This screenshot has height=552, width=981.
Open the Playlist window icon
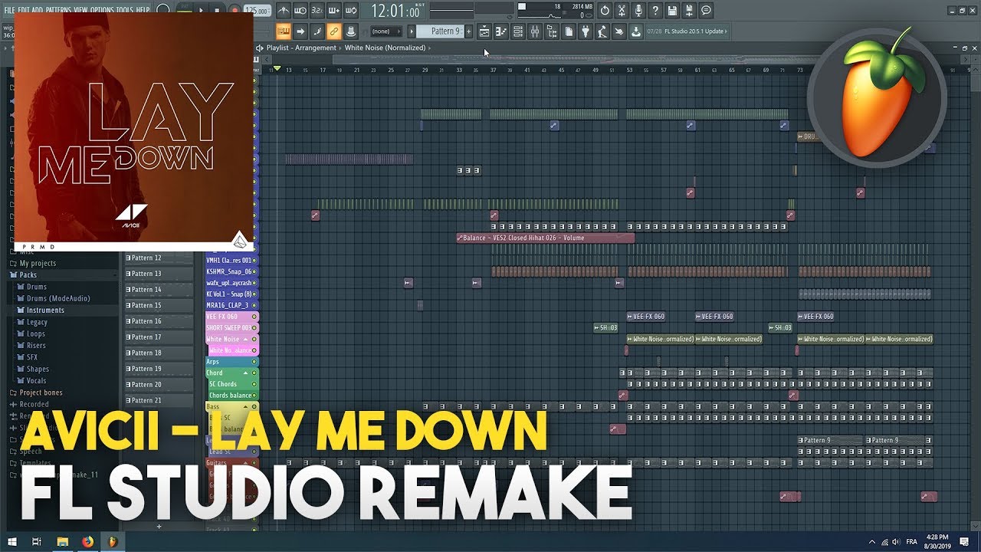tap(484, 31)
